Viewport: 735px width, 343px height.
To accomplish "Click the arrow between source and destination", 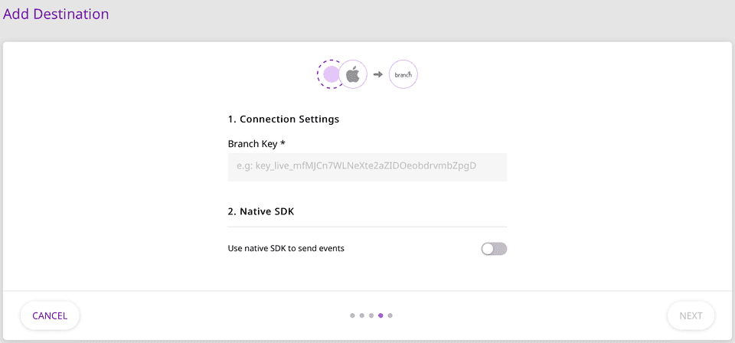I will pyautogui.click(x=378, y=75).
